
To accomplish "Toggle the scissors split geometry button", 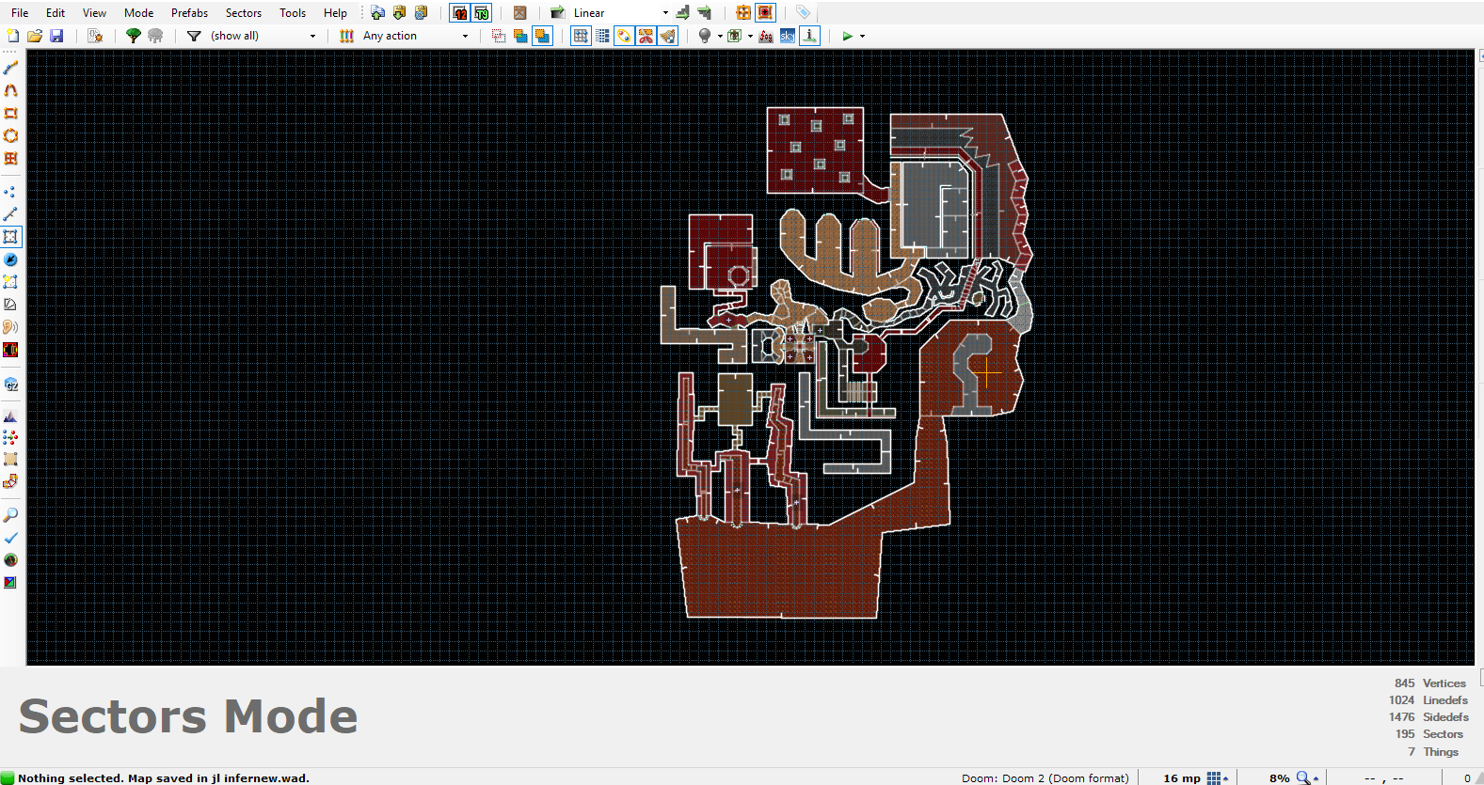I will coord(646,36).
